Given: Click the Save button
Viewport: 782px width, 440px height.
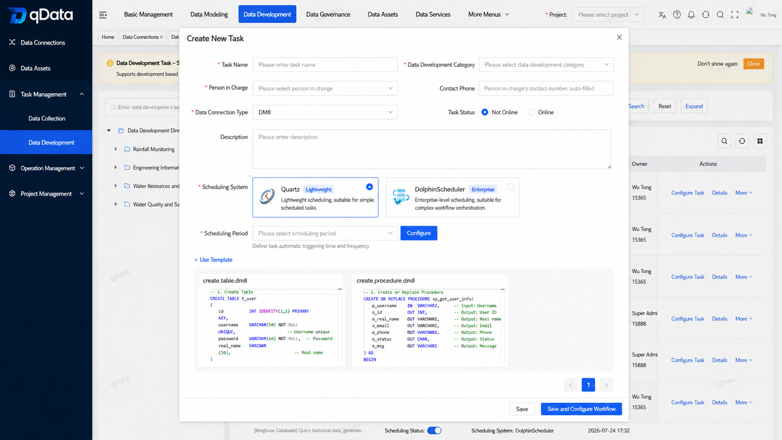Looking at the screenshot, I should (x=522, y=409).
